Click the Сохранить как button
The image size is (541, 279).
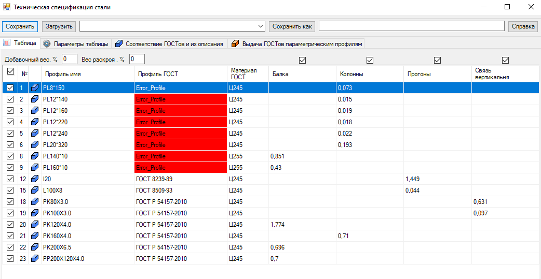click(292, 26)
